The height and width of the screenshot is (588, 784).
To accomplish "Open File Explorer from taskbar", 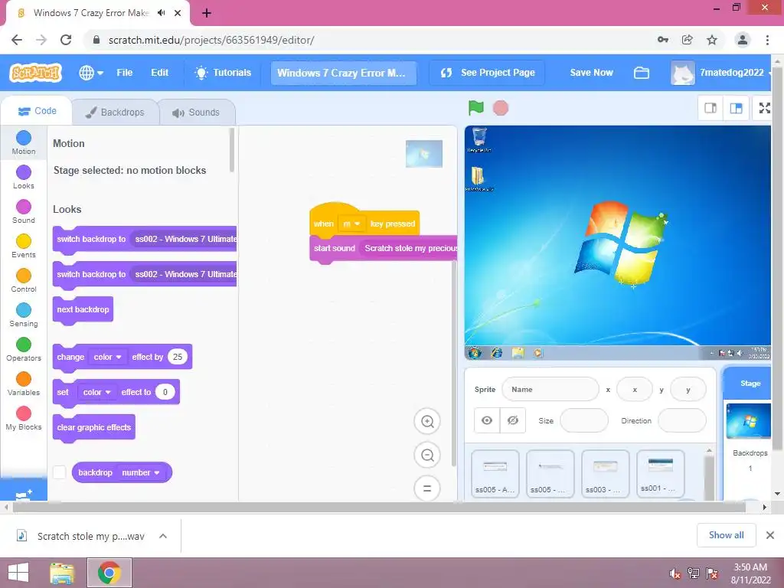I will coord(62,573).
